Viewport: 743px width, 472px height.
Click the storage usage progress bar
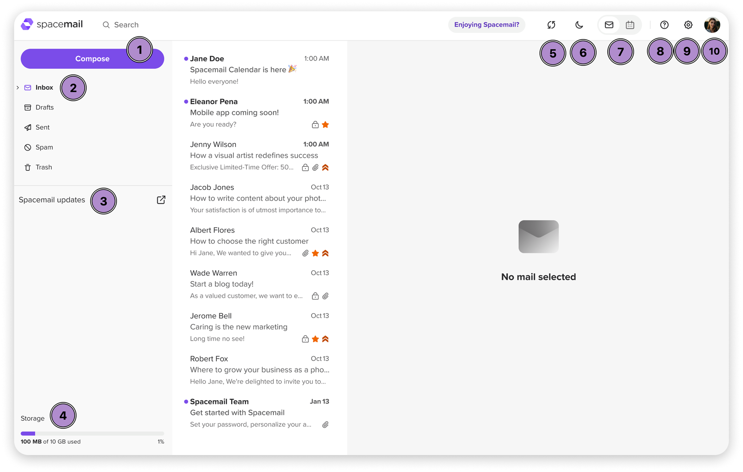tap(92, 433)
